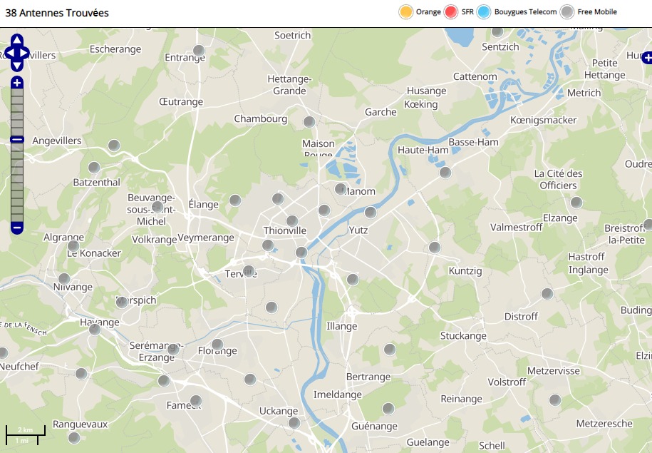This screenshot has width=652, height=453.
Task: Expand the layer switcher plus on right edge
Action: click(647, 58)
